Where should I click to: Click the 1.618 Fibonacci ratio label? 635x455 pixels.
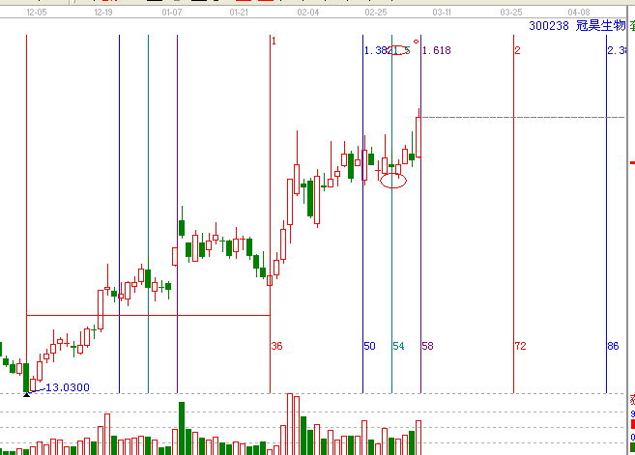pyautogui.click(x=437, y=50)
